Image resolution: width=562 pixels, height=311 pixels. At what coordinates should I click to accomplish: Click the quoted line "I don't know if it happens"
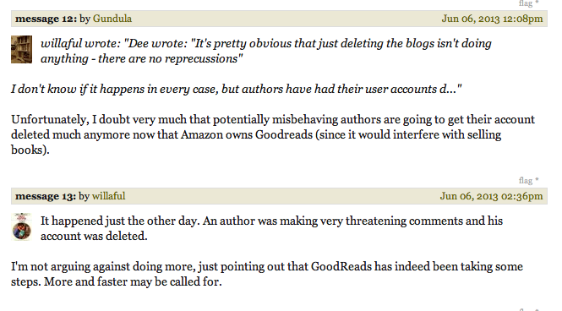tap(236, 89)
